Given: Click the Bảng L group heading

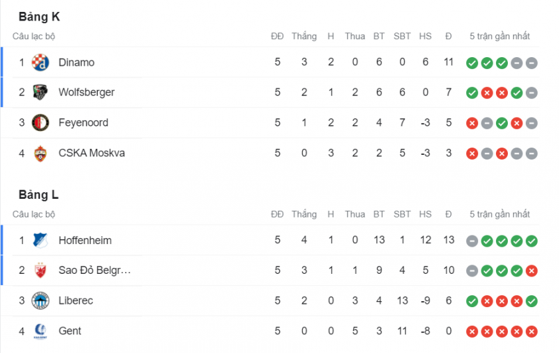Looking at the screenshot, I should click(39, 195).
